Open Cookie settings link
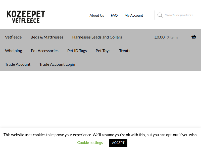The width and height of the screenshot is (201, 151). pyautogui.click(x=90, y=143)
